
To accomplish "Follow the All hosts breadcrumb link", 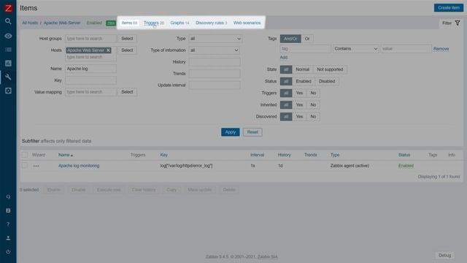I will coord(30,23).
